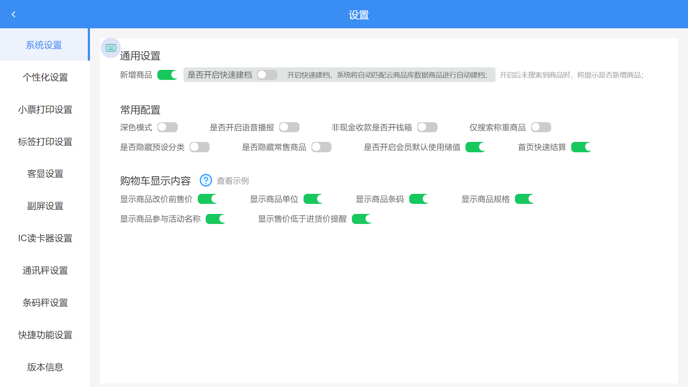688x387 pixels.
Task: Enable 仅搜索称重商品 switch
Action: [541, 127]
